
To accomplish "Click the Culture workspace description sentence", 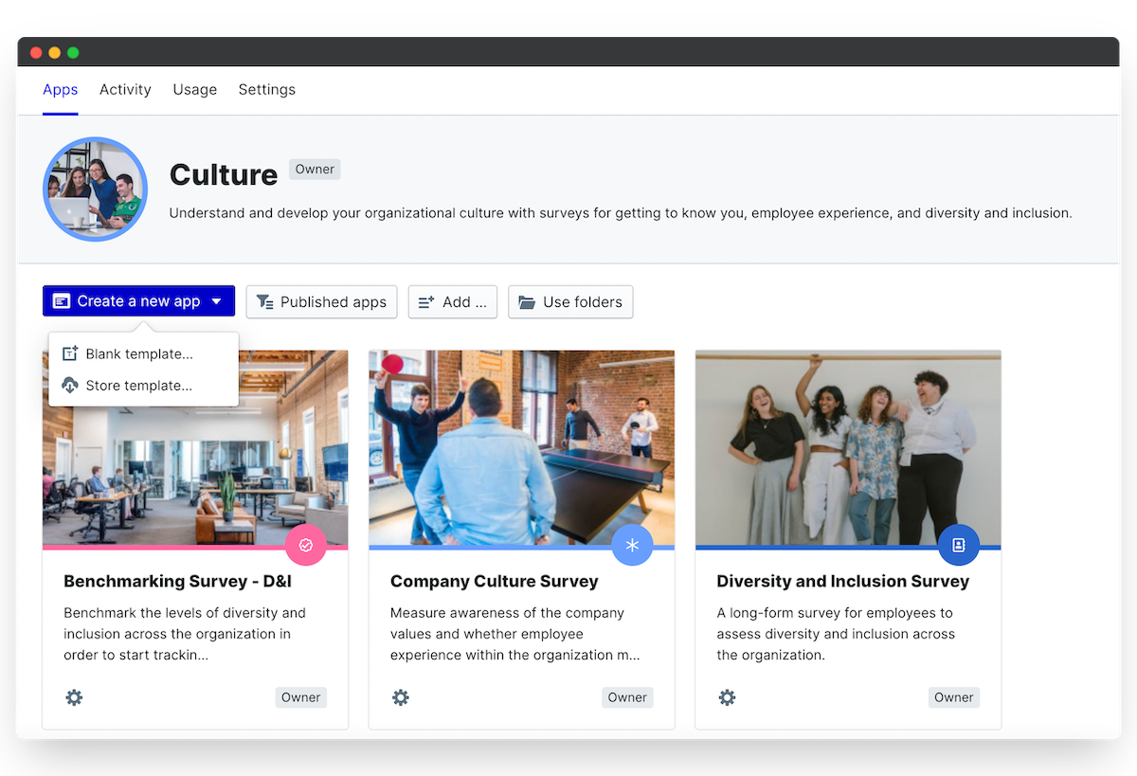I will click(x=621, y=213).
